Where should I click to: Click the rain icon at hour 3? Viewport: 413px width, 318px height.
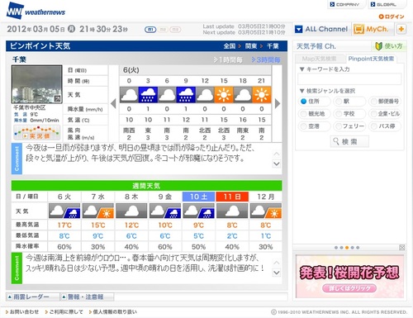point(148,95)
